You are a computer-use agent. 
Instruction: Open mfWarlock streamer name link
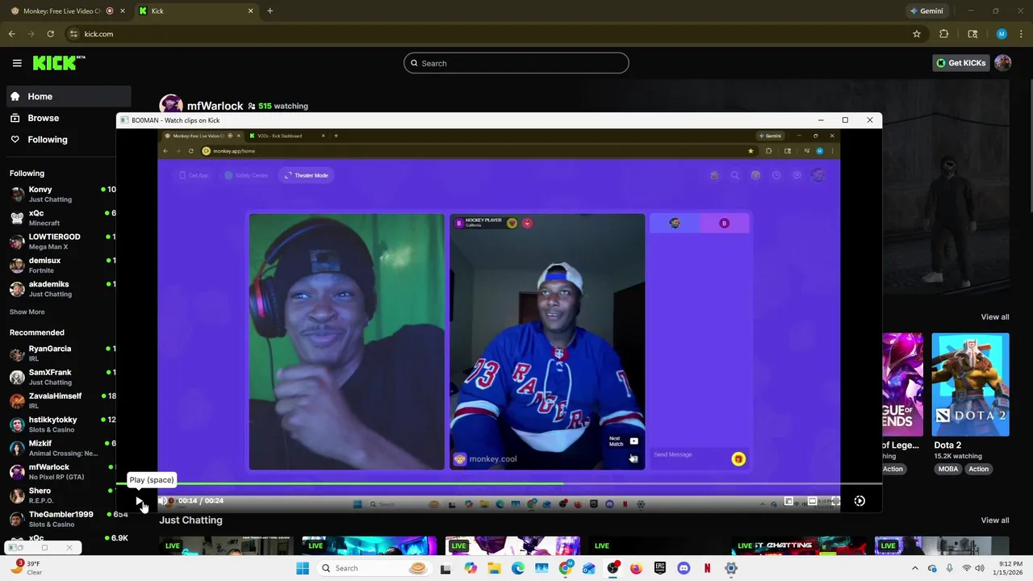pyautogui.click(x=215, y=106)
